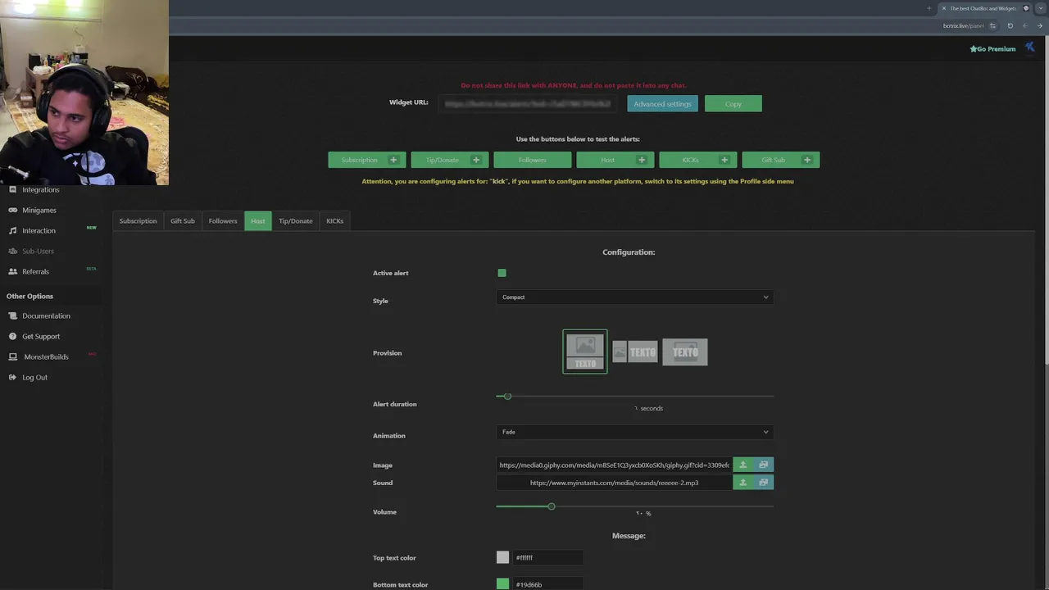Click the Image URL input field
Viewport: 1049px width, 590px height.
(614, 465)
